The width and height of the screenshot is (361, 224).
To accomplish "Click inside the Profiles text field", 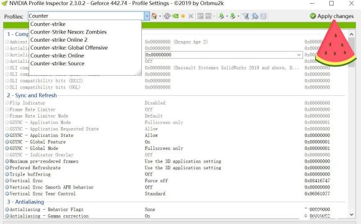I will pyautogui.click(x=87, y=16).
